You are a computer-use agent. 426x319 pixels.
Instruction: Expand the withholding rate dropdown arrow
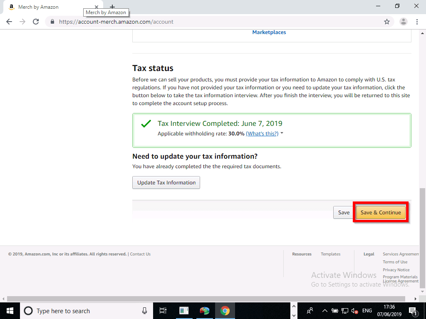282,133
